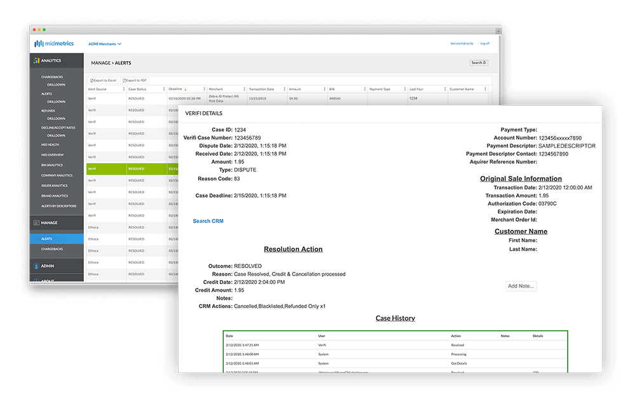Select the Analytics bar-chart icon in the sidebar

pyautogui.click(x=36, y=60)
